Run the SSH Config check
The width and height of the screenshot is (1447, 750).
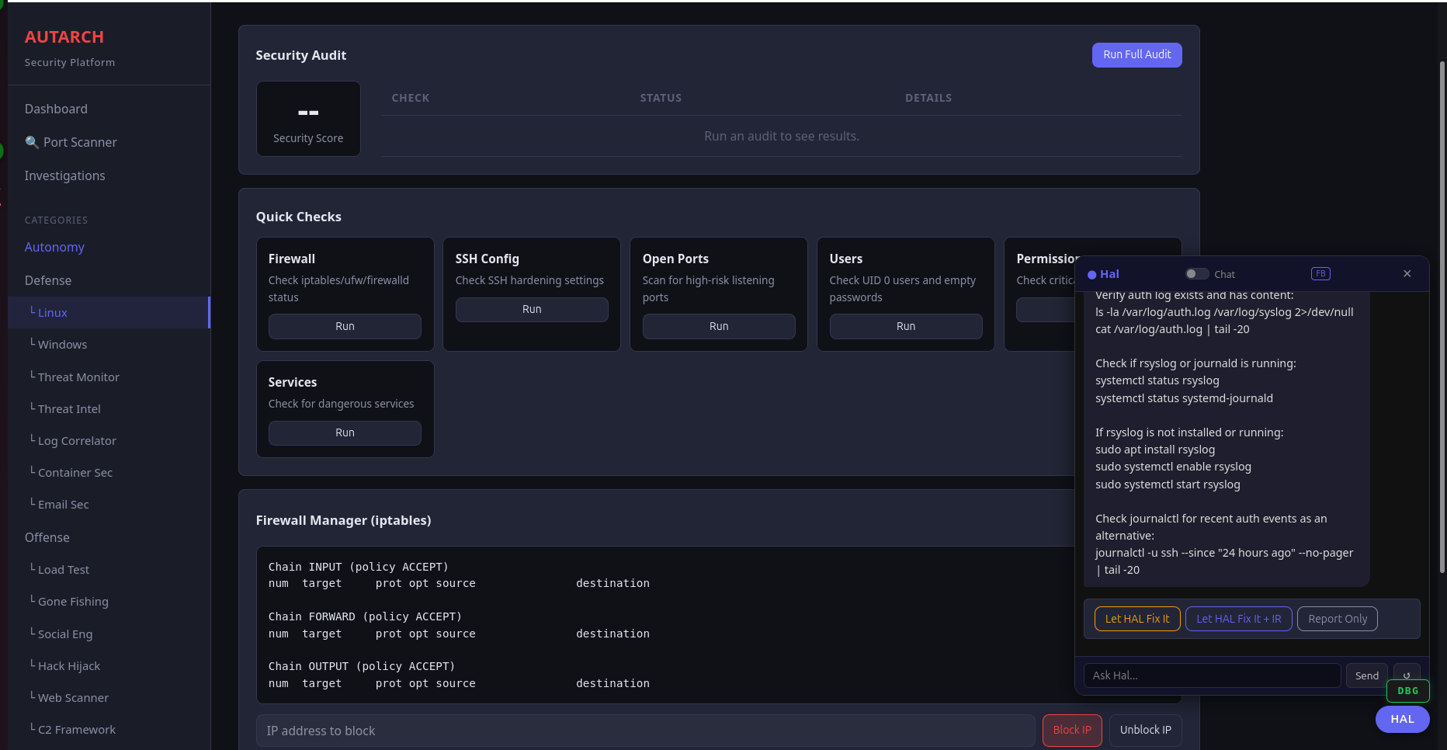point(531,309)
